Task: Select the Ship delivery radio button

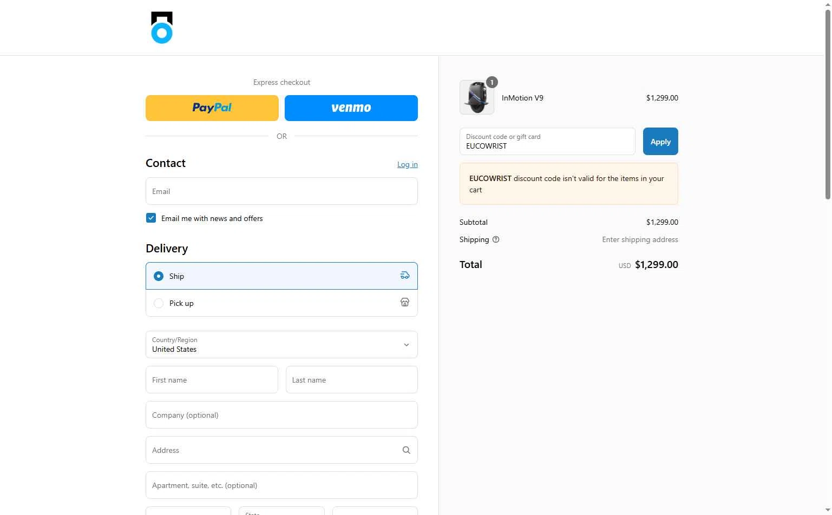Action: (159, 276)
